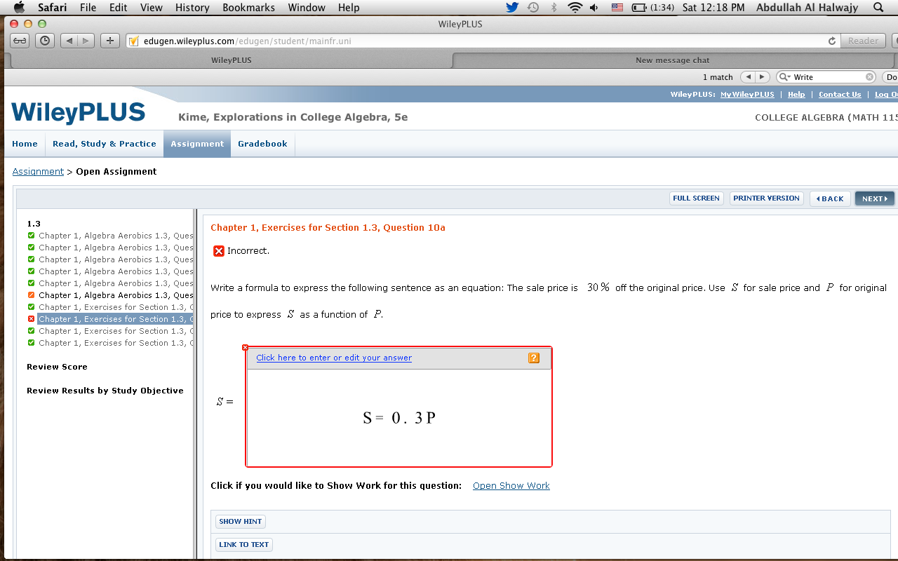Go to the previous page in Safari
Viewport: 898px width, 561px height.
[69, 41]
